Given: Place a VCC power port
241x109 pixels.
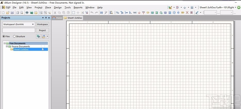Looking at the screenshot, I should tap(143, 13).
